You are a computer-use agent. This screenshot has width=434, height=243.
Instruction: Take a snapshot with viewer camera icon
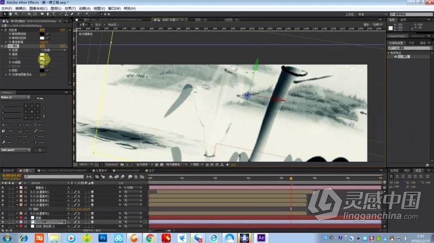[122, 164]
